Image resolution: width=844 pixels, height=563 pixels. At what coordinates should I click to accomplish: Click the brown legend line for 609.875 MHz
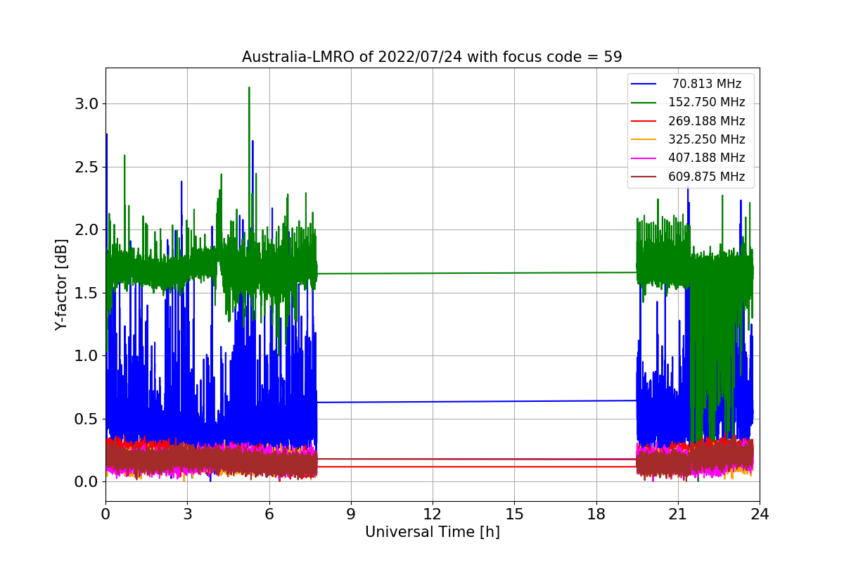(644, 177)
